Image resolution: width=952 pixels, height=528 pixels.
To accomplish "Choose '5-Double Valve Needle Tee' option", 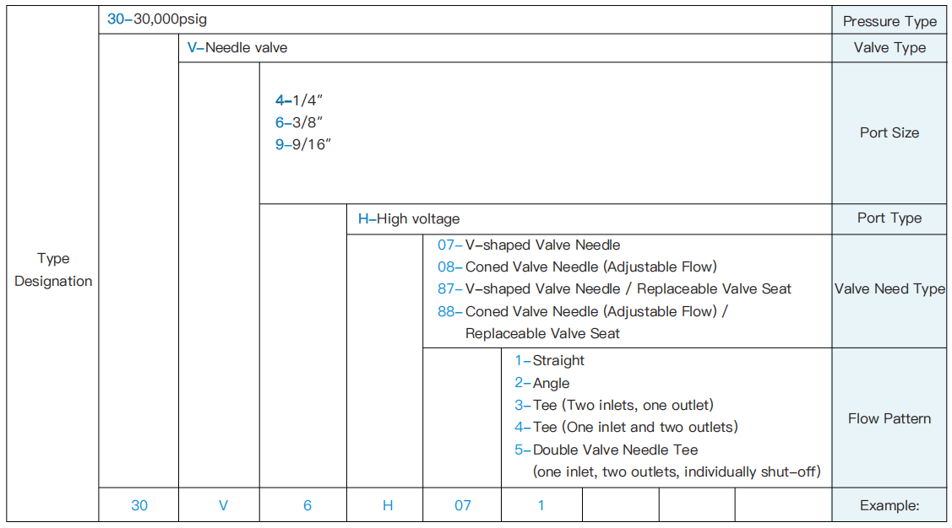I will pyautogui.click(x=607, y=450).
